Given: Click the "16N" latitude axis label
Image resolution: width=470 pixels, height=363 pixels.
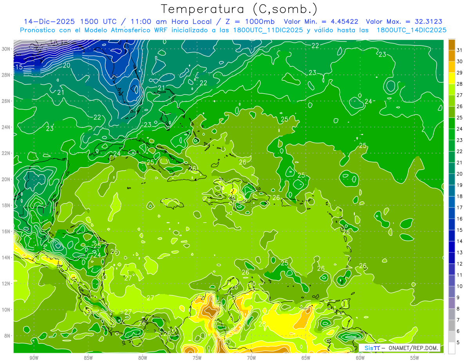Looking at the screenshot, I should coord(6,231).
